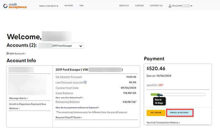Viewport: 220px width, 130px height.
Task: Go to the AutoPay menu item
Action: (x=69, y=6)
